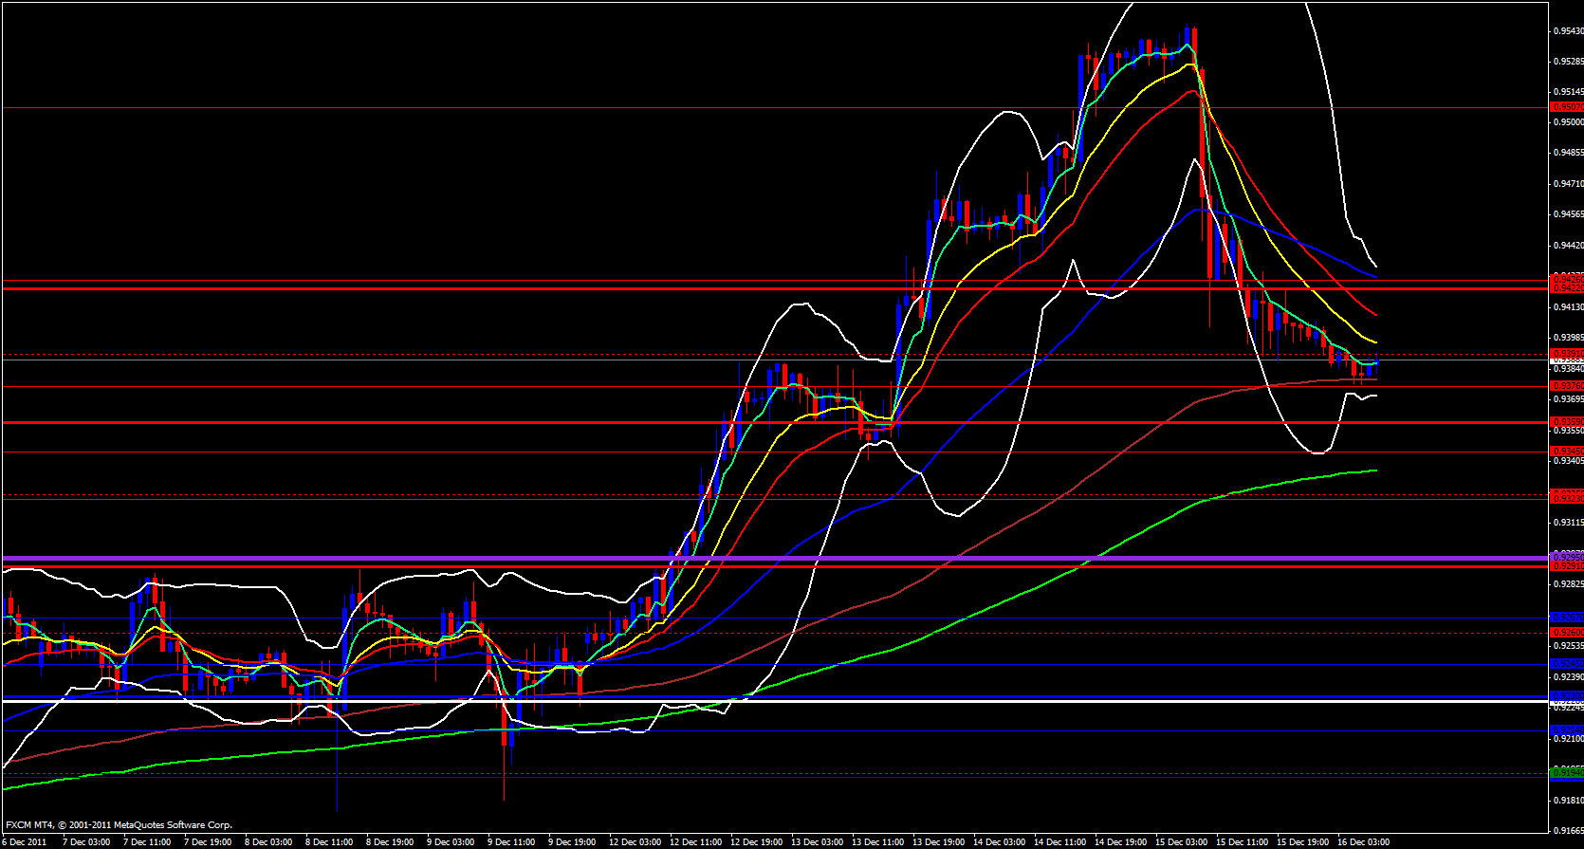The image size is (1584, 849).
Task: Click the red 0.93450 price label
Action: pos(1566,452)
